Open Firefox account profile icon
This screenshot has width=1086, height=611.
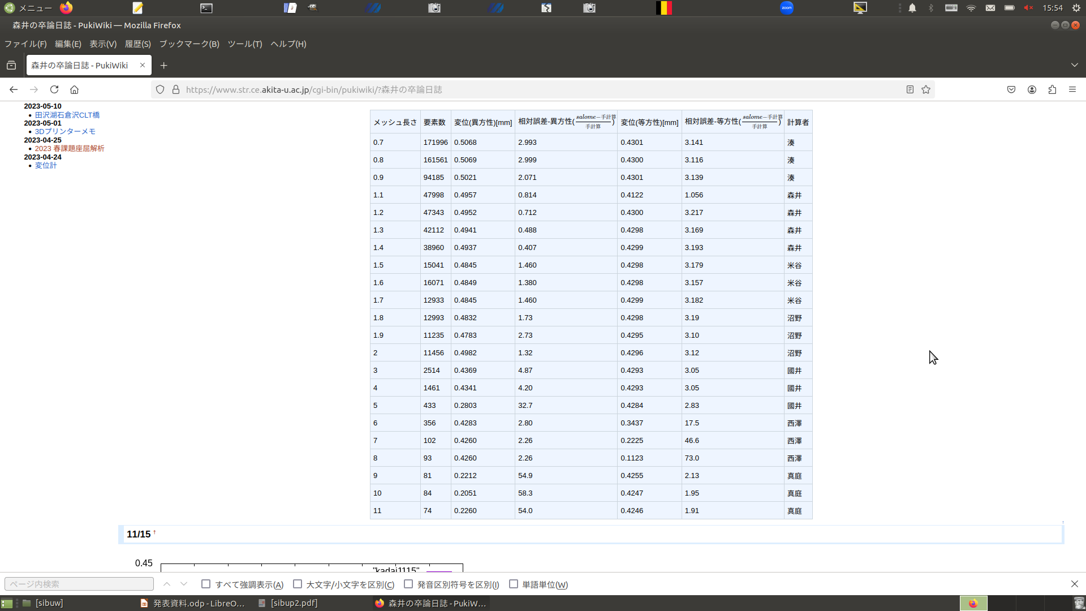coord(1032,89)
